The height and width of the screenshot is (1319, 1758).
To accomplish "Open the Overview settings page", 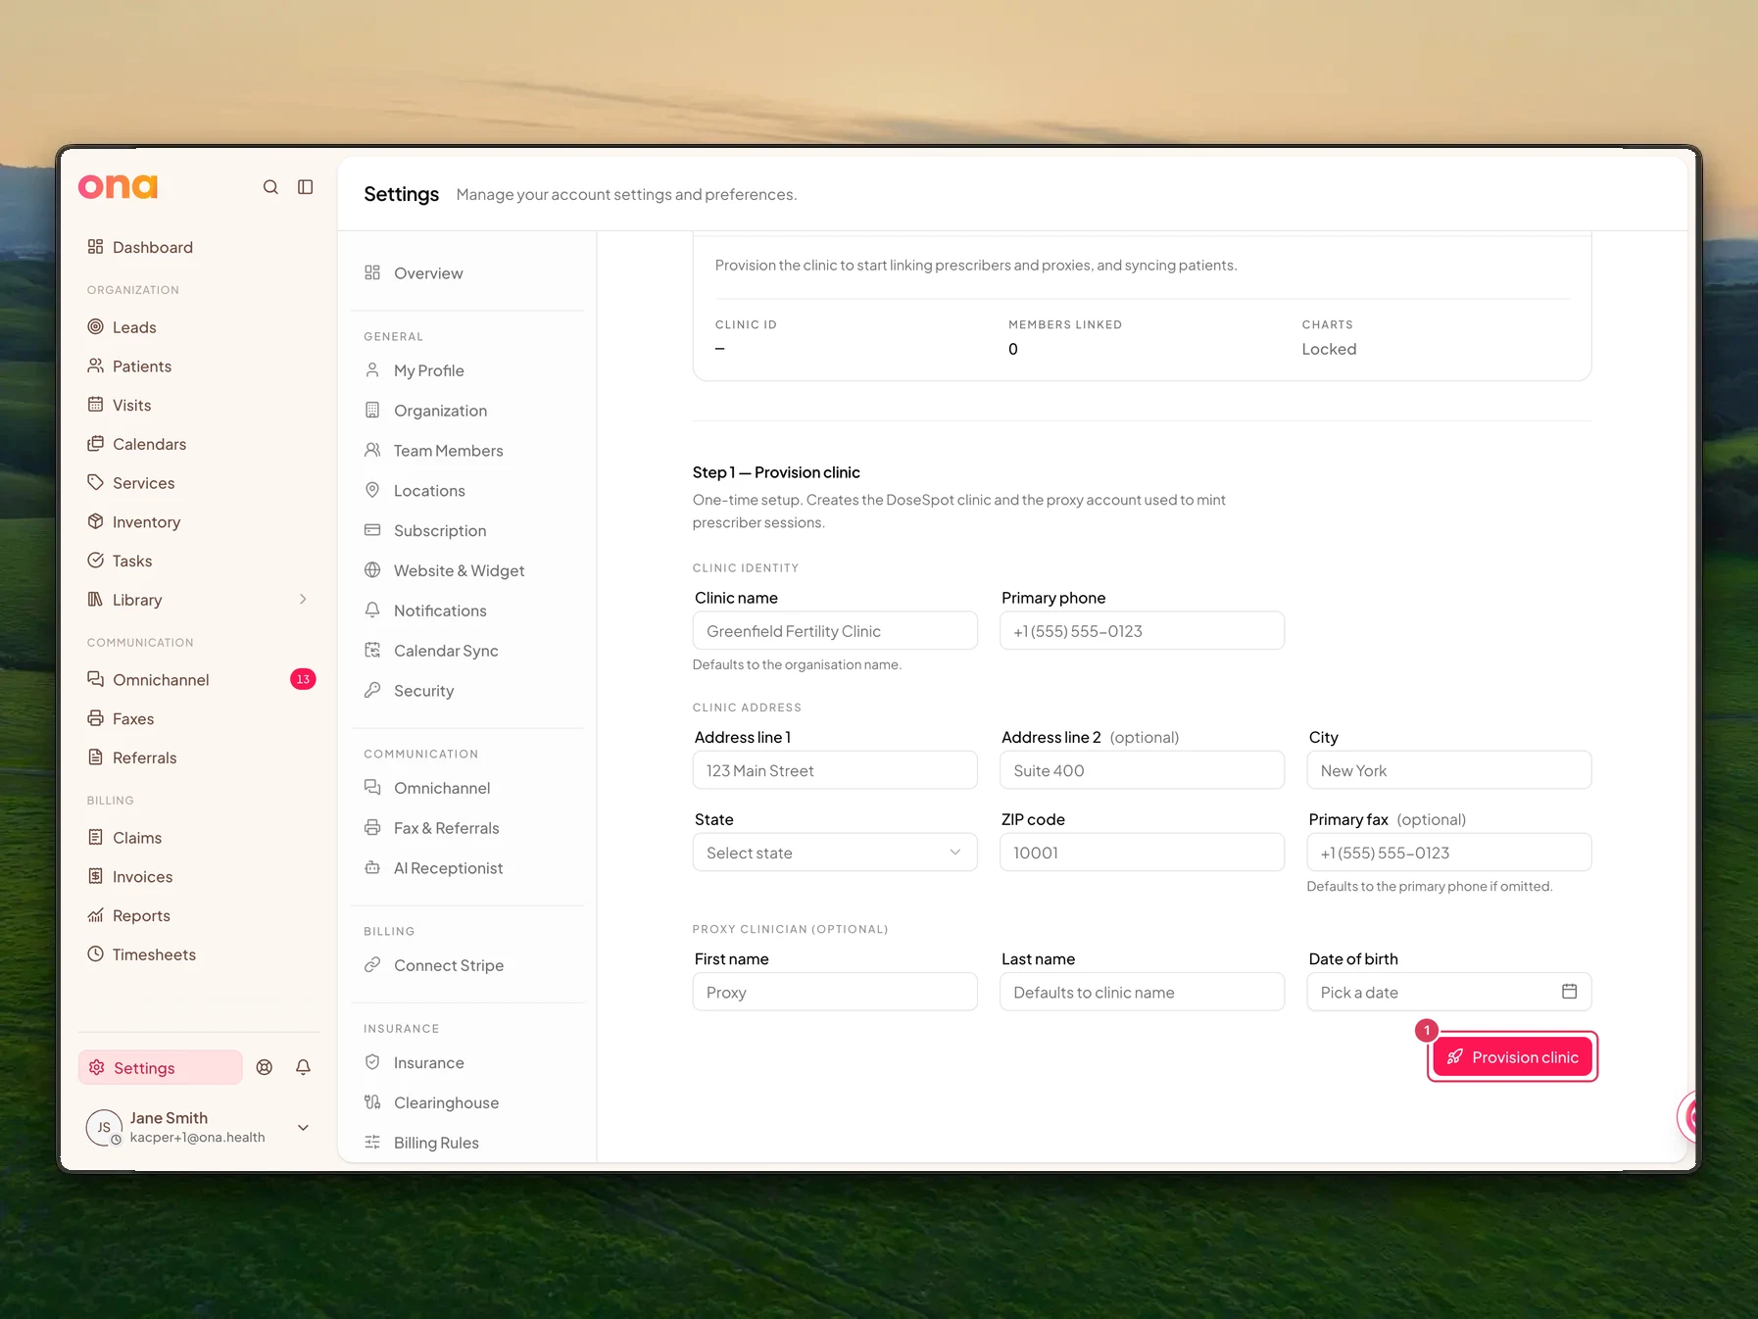I will 428,273.
